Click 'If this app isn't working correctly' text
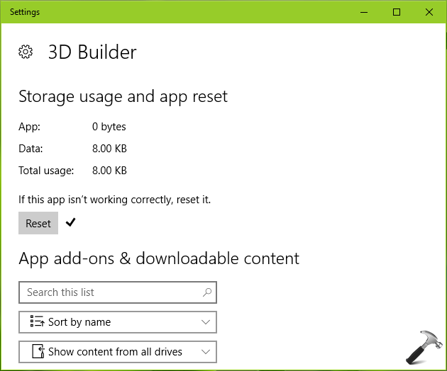 [96, 200]
